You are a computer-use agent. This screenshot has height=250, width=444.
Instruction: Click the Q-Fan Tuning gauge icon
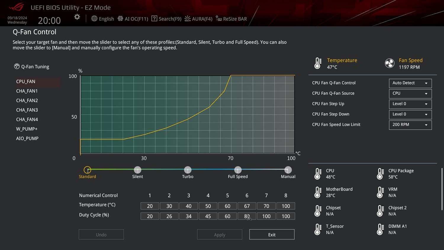[17, 66]
